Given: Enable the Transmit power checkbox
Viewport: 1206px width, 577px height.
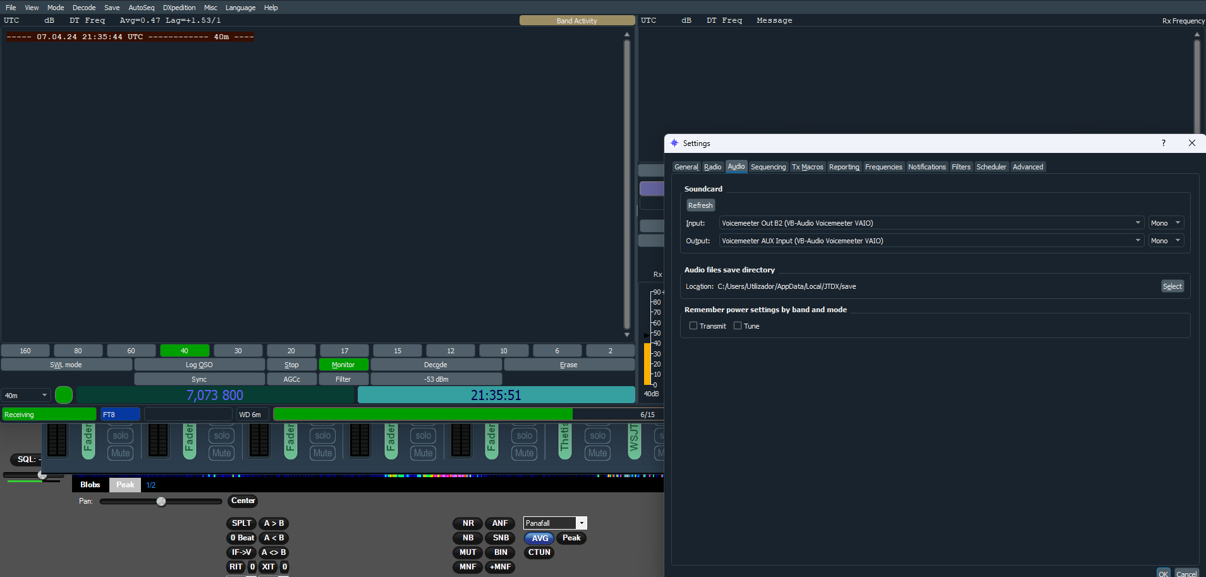Looking at the screenshot, I should [x=693, y=326].
